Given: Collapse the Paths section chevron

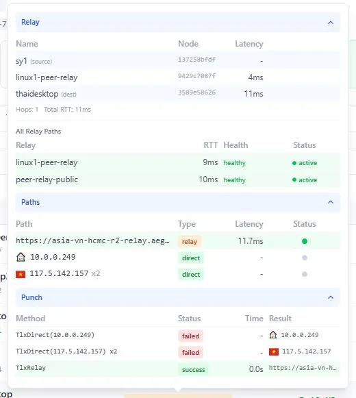Looking at the screenshot, I should click(331, 202).
